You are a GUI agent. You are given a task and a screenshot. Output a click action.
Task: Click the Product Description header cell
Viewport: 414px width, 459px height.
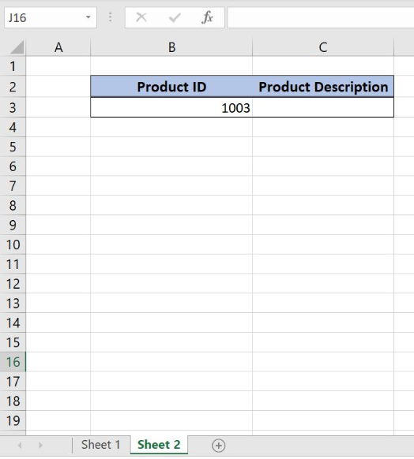323,87
